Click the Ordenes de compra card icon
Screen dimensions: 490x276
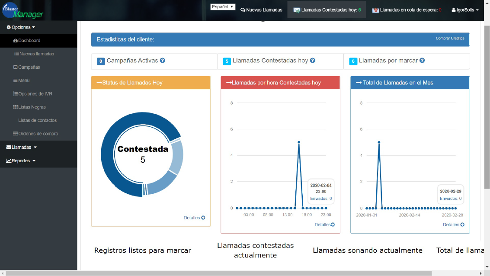pyautogui.click(x=16, y=134)
